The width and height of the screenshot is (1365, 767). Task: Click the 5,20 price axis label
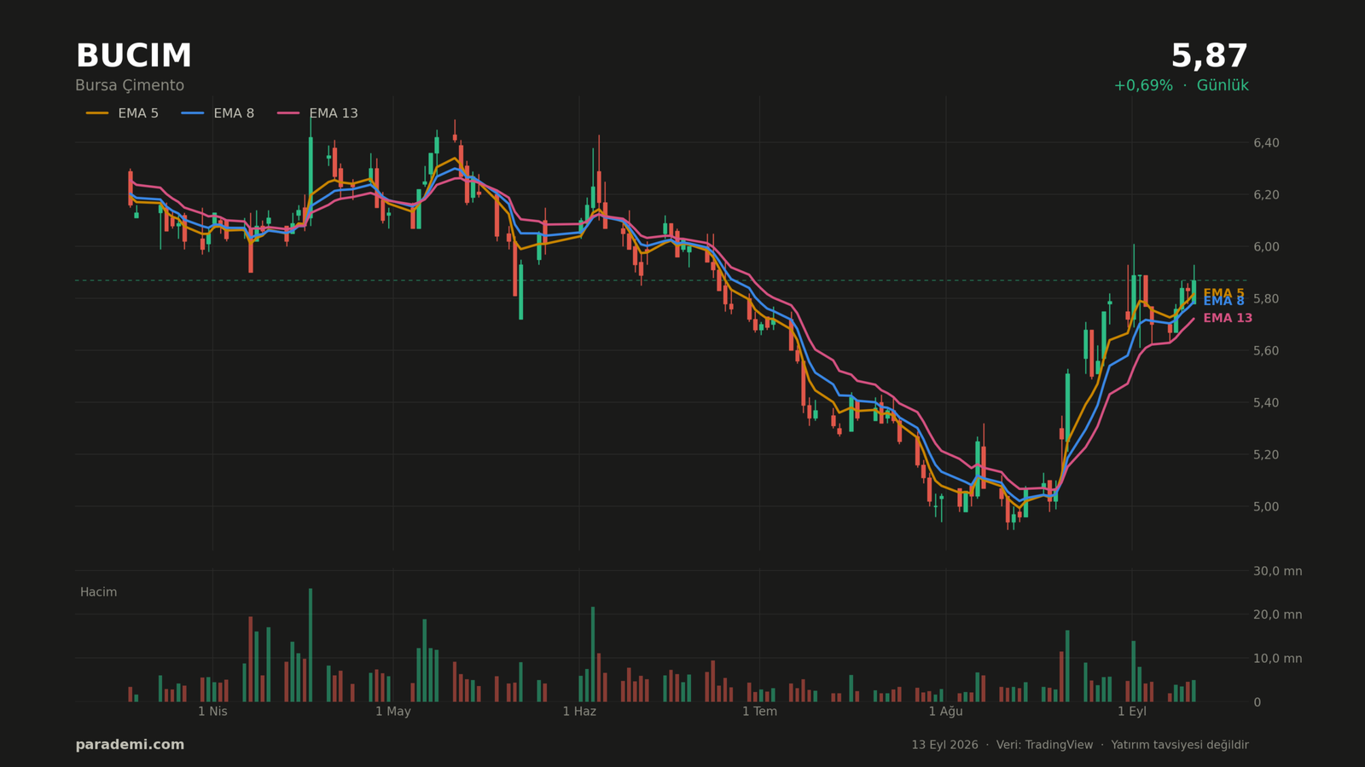(x=1266, y=455)
